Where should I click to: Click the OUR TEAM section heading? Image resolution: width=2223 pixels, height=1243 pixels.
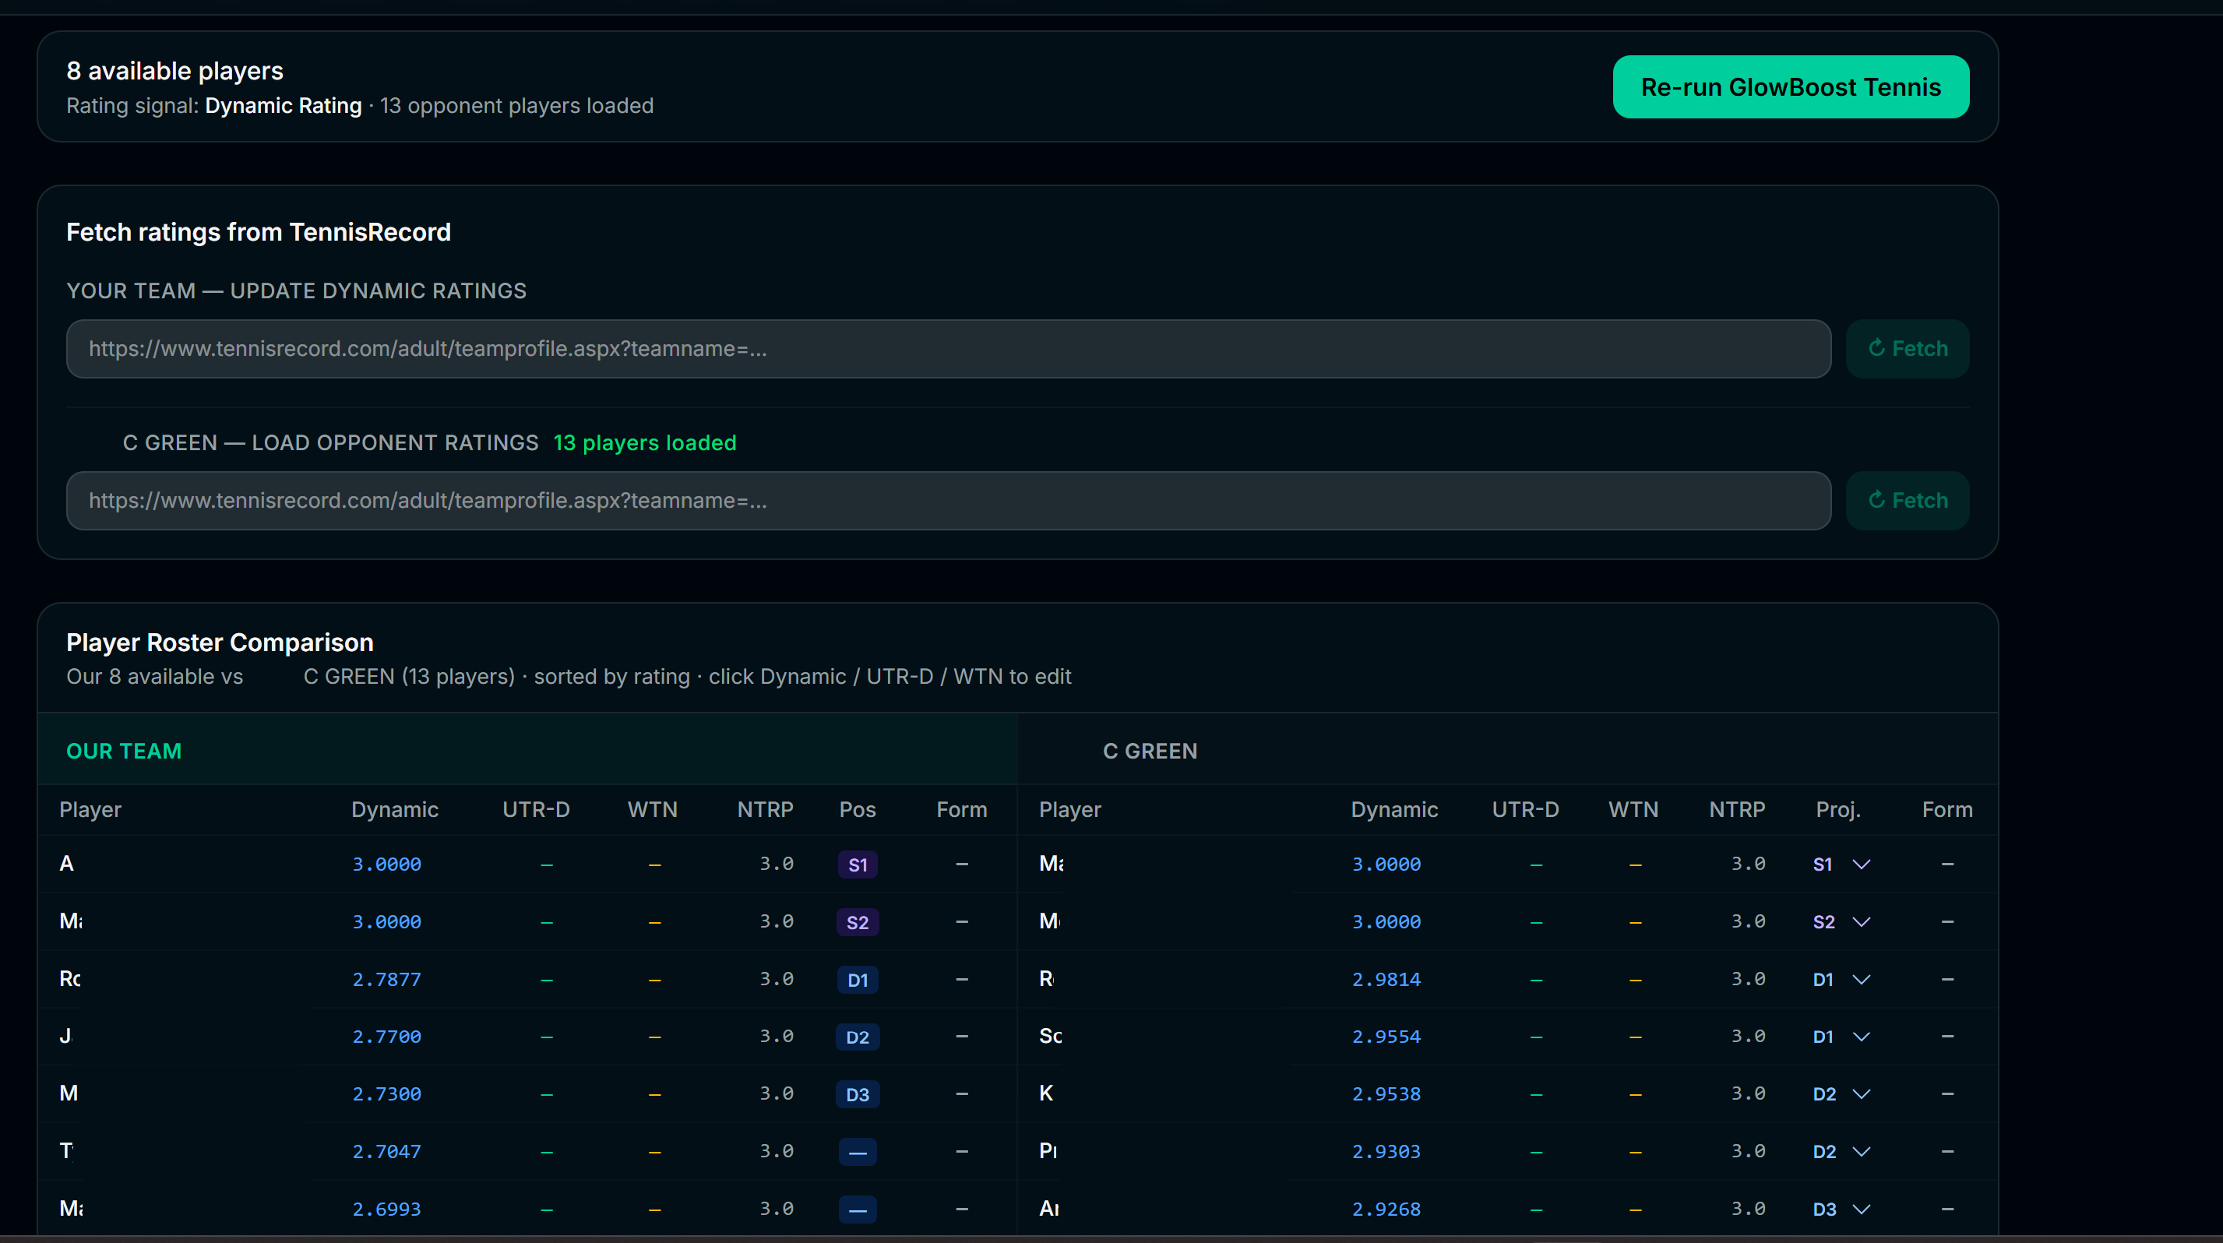(125, 752)
